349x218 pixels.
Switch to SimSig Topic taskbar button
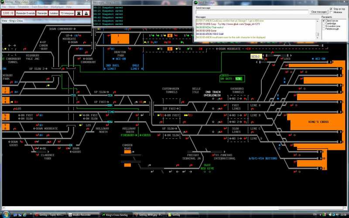49,215
